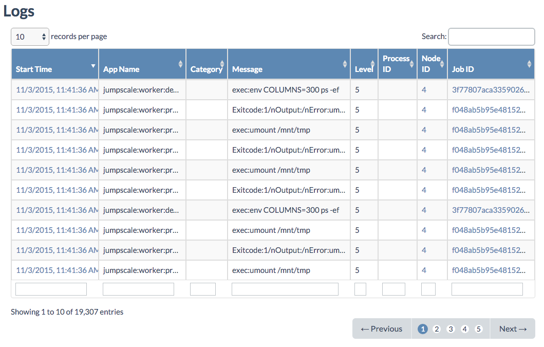Click the Previous page button
544x347 pixels.
coord(382,329)
